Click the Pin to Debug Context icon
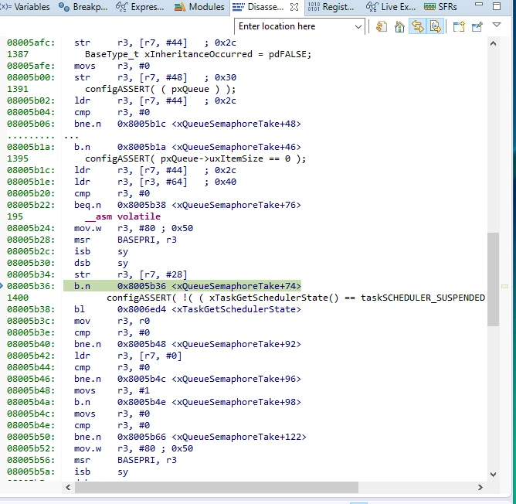Image resolution: width=516 pixels, height=504 pixels. (x=477, y=26)
